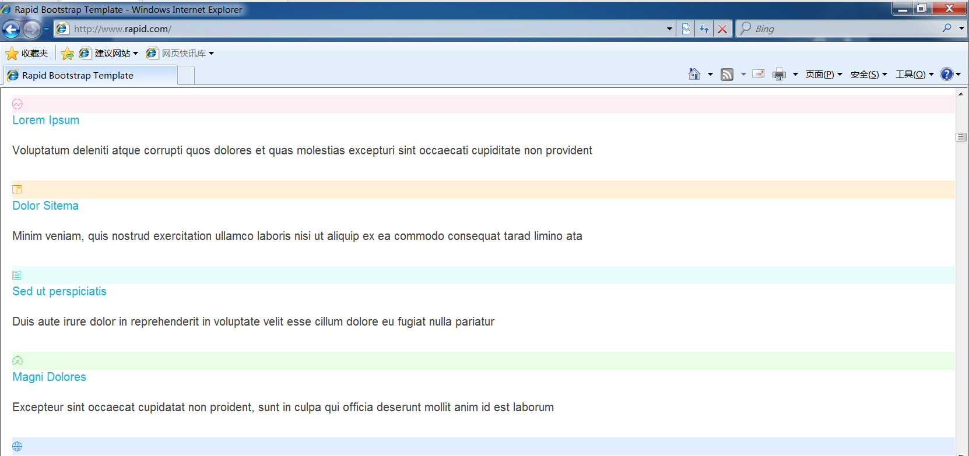This screenshot has width=969, height=456.
Task: Click the Help question mark icon
Action: tap(947, 74)
